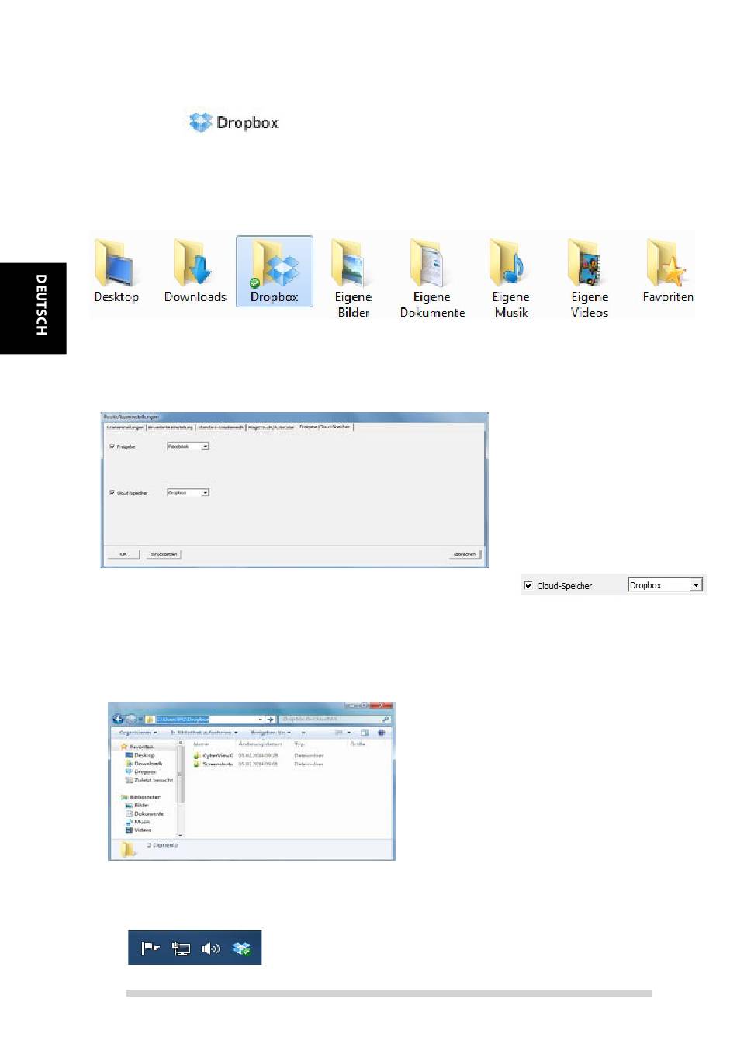Click Explorer's Forward arrow button
This screenshot has width=737, height=1061.
(131, 719)
